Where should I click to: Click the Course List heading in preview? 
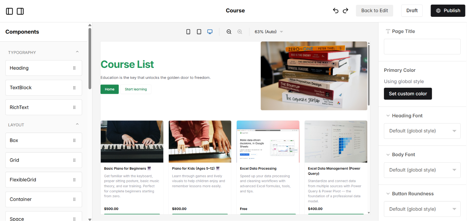coord(127,64)
